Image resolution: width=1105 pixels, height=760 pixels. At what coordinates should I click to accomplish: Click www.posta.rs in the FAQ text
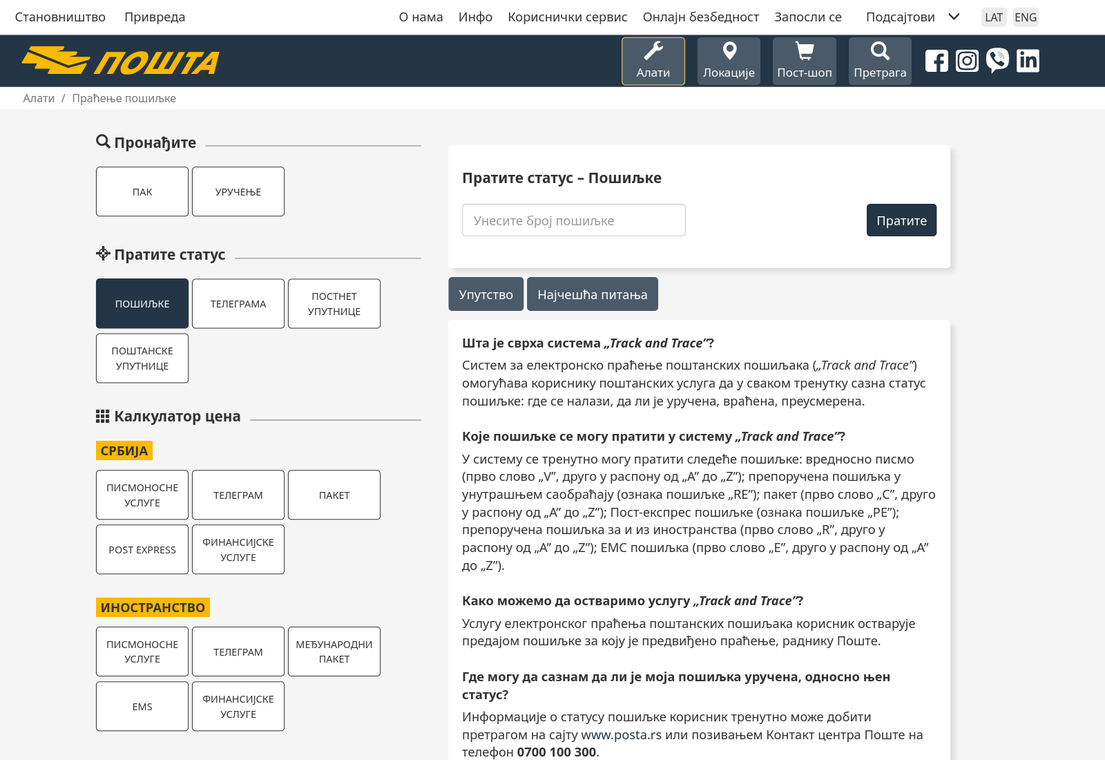[x=622, y=734]
